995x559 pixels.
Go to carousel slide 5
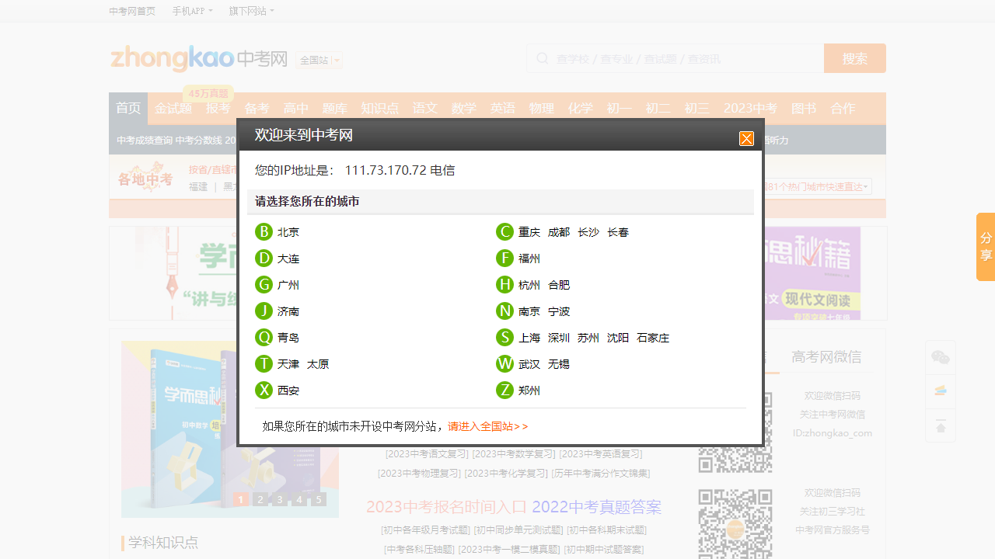click(x=318, y=499)
